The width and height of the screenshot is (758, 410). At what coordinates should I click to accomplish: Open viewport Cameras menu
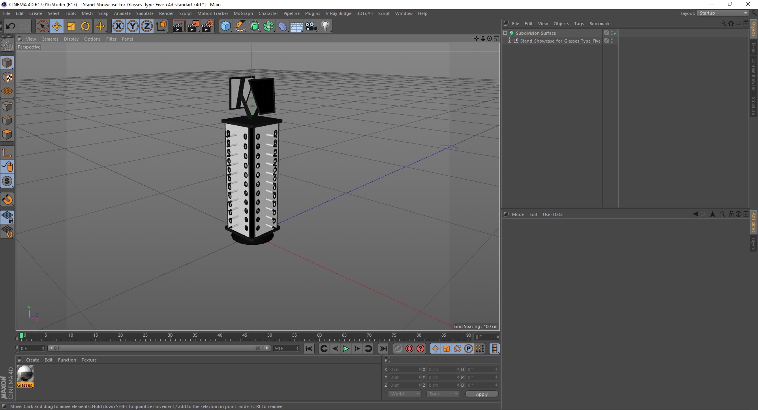(50, 39)
